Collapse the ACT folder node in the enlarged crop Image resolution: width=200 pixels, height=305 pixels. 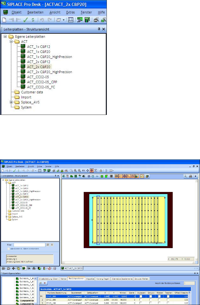tap(11, 41)
